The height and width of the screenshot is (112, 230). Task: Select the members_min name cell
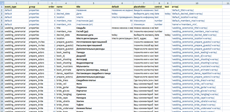(x=66, y=24)
